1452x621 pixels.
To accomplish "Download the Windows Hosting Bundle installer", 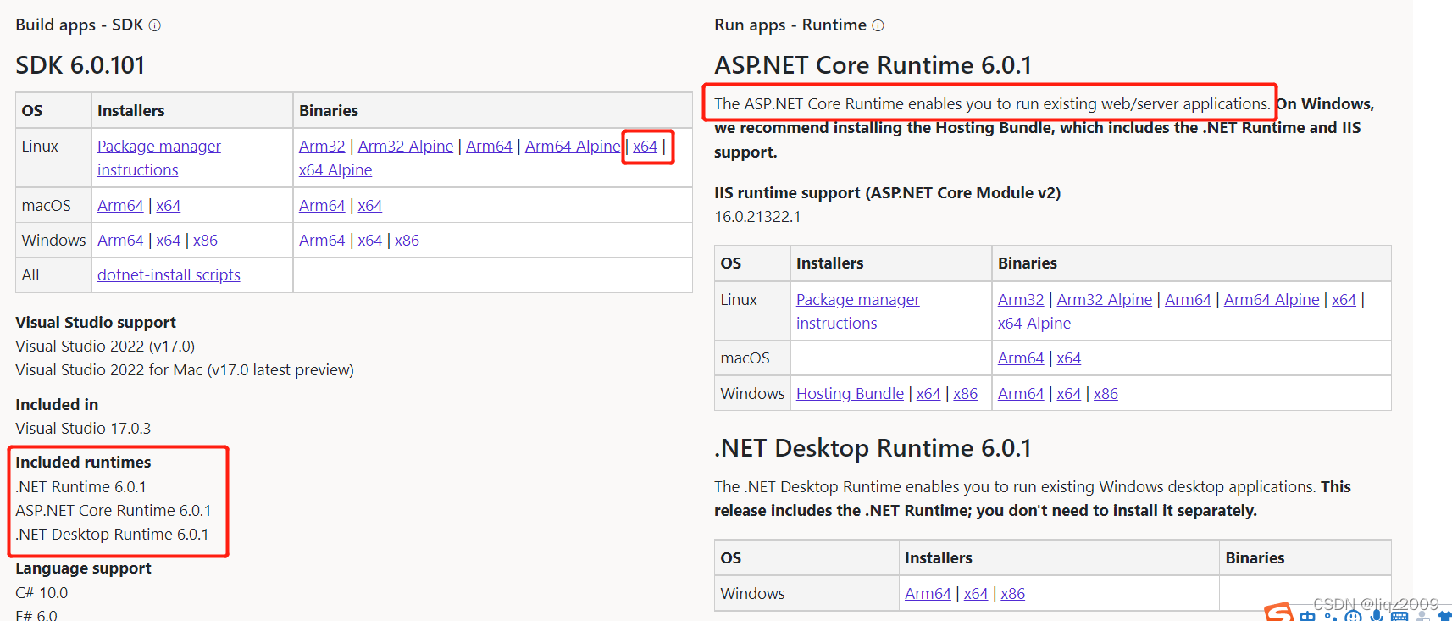I will point(850,393).
